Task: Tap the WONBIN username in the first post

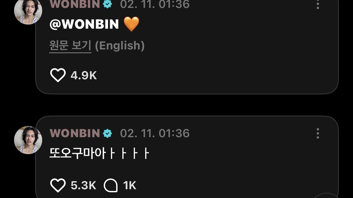Action: click(75, 4)
